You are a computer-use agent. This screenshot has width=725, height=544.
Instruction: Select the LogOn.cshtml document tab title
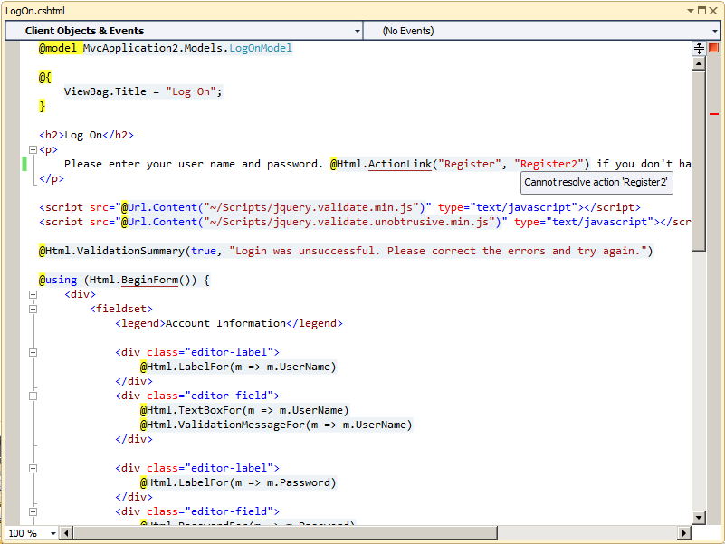pos(35,11)
